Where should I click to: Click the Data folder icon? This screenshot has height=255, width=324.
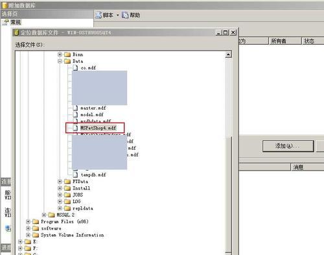(x=67, y=61)
